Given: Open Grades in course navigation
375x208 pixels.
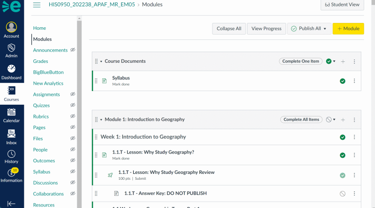Looking at the screenshot, I should point(41,61).
